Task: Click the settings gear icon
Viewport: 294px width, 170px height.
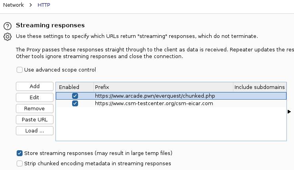Action: pos(8,37)
